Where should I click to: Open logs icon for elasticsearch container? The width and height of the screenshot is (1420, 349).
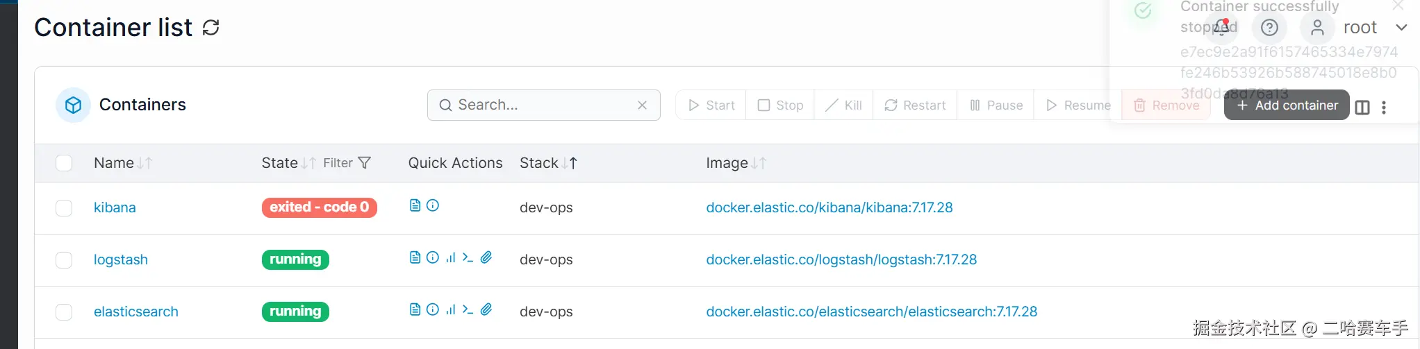(x=415, y=309)
